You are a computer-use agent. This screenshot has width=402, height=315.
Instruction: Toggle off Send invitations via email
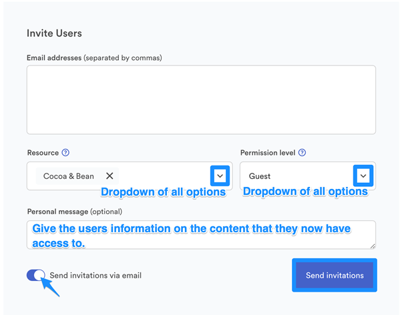tap(36, 275)
